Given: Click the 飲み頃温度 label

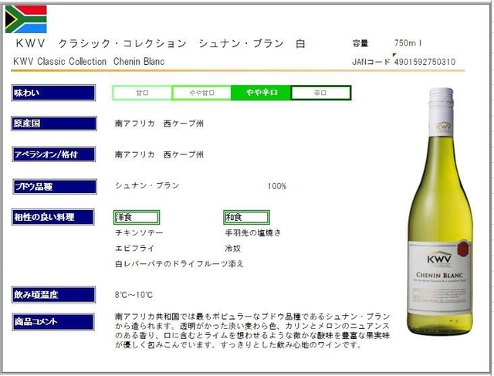Looking at the screenshot, I should [53, 295].
